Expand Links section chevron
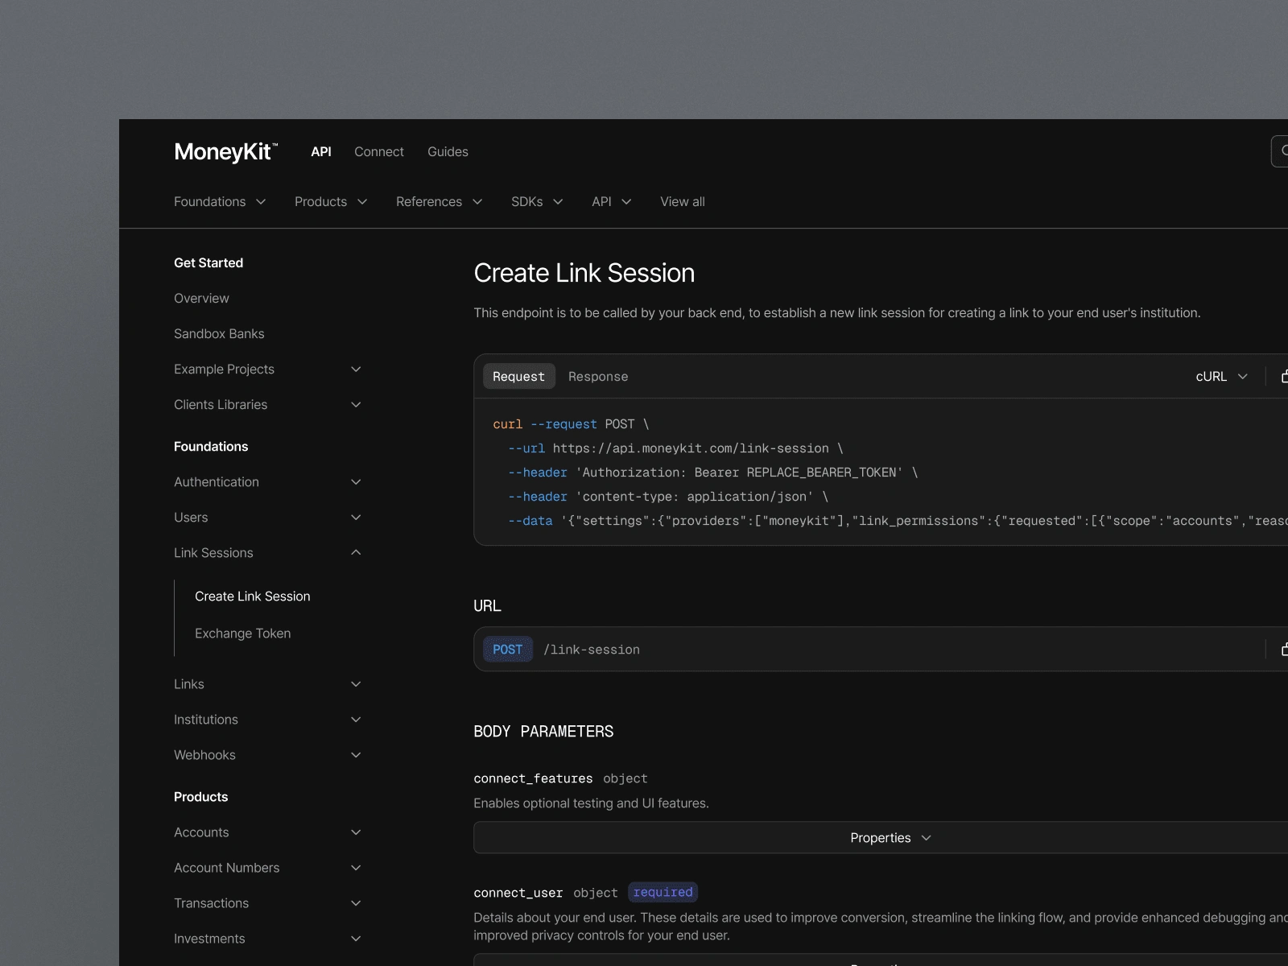Screen dimensions: 1288x966 [356, 683]
